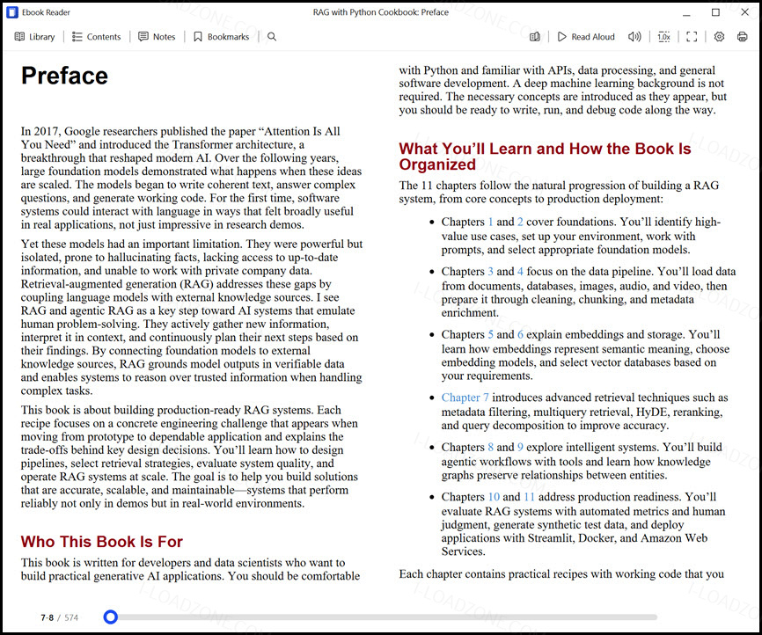Open the Bookmarks list
The height and width of the screenshot is (635, 762).
[221, 36]
